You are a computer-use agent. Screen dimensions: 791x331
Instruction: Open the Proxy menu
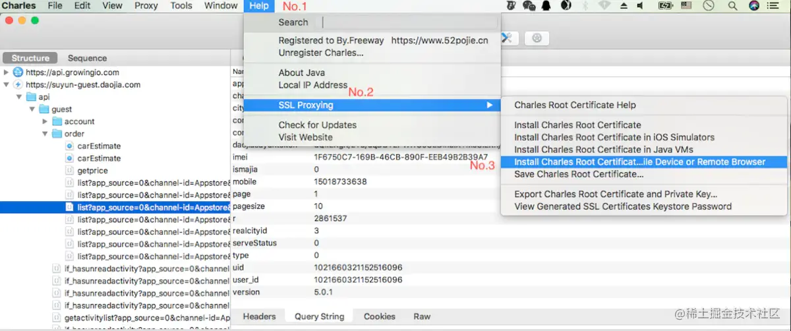[x=146, y=6]
